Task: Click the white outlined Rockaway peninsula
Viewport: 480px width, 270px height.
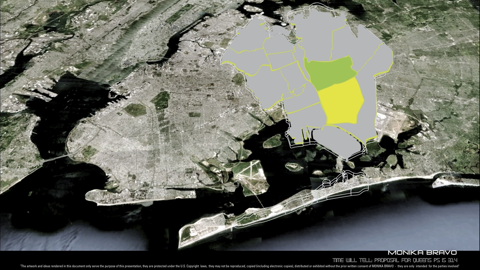Action: pos(300,200)
